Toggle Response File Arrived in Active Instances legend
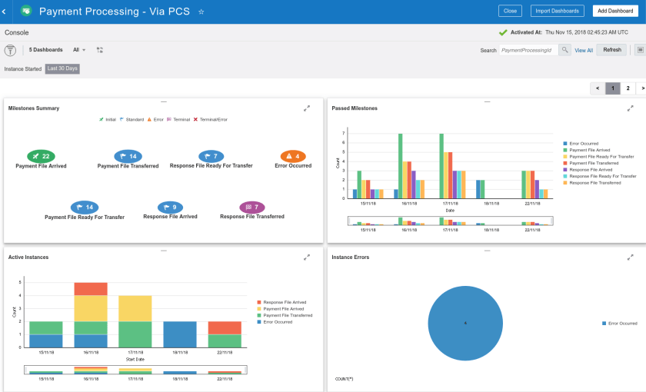 click(285, 302)
